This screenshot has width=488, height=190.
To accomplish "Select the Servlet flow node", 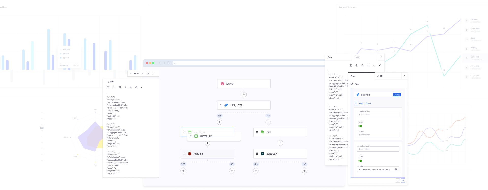I will [x=244, y=84].
